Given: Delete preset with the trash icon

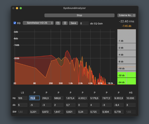Looking at the screenshot, I should (x=65, y=23).
